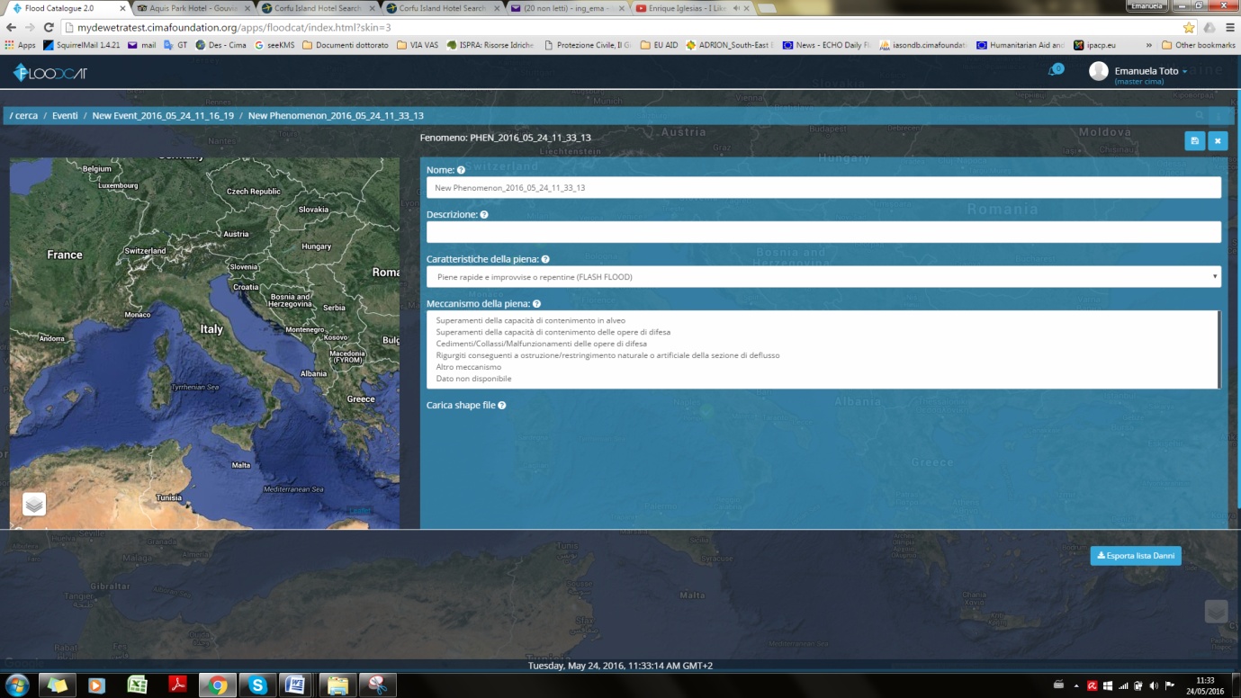The width and height of the screenshot is (1241, 698).
Task: Open the notifications bell
Action: click(1054, 70)
